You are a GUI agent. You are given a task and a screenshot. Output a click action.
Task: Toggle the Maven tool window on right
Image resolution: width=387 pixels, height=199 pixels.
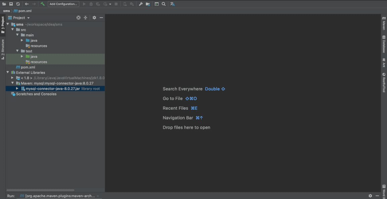pos(384,23)
